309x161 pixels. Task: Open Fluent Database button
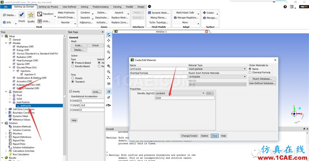tap(262, 79)
